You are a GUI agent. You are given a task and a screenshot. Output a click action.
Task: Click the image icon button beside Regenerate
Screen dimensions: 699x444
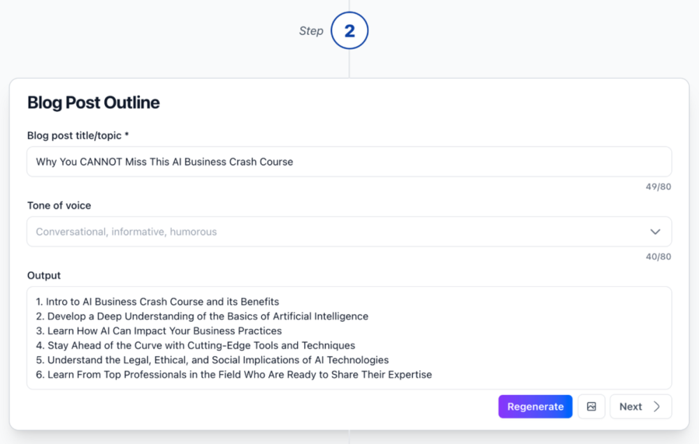tap(591, 406)
